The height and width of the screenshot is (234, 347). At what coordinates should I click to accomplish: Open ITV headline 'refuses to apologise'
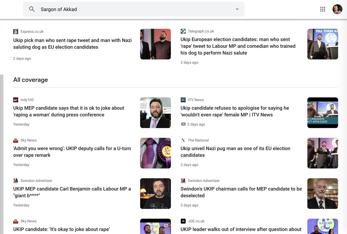[235, 111]
